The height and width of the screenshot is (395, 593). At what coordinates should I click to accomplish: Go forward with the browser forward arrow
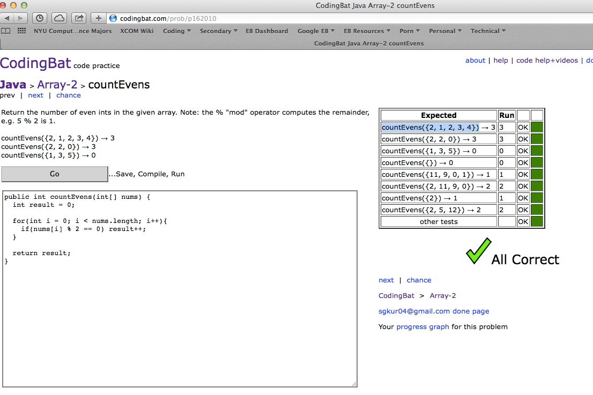tap(21, 18)
